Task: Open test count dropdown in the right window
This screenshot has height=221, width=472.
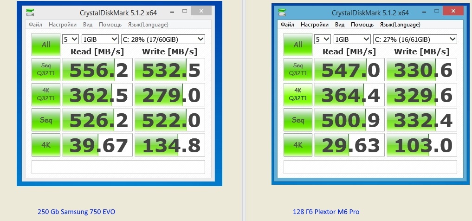Action: click(x=323, y=39)
